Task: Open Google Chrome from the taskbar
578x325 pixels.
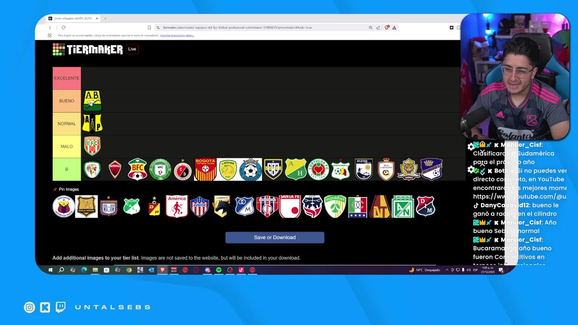Action: pyautogui.click(x=129, y=270)
